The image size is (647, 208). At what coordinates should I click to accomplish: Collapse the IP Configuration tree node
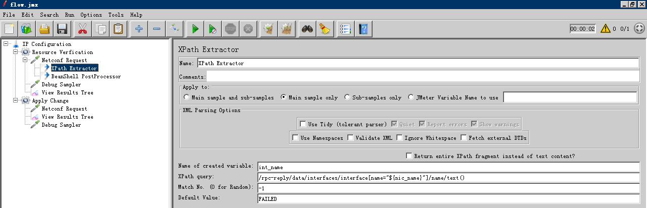pyautogui.click(x=6, y=44)
